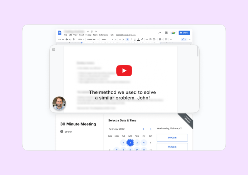Open the insert image dropdown
This screenshot has height=175, width=248.
pyautogui.click(x=155, y=39)
